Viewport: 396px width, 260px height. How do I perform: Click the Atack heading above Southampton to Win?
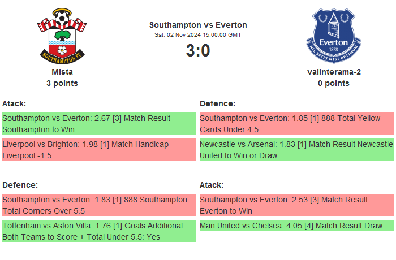(14, 103)
